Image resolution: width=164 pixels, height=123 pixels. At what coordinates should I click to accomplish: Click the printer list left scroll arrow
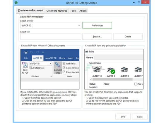91,79
